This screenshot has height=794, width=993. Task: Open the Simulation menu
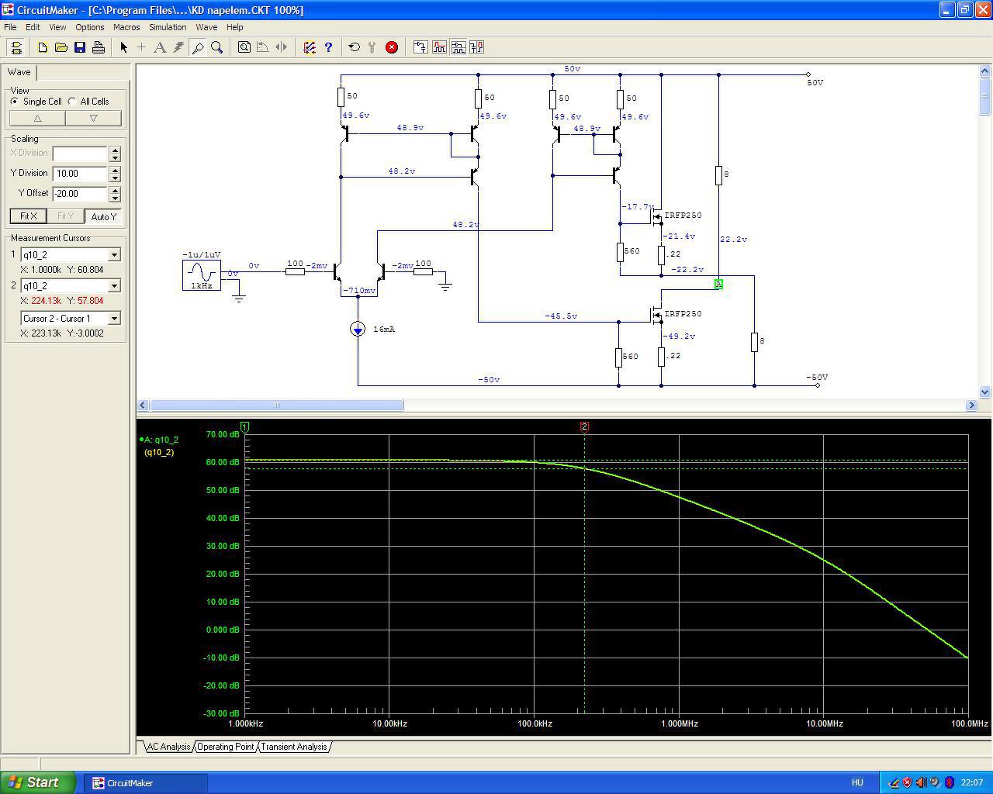pyautogui.click(x=168, y=27)
